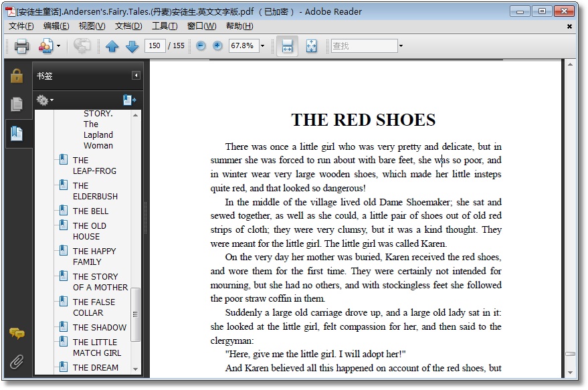
Task: Click the bookmark icon beside THE ELDERBUSH
Action: click(x=64, y=185)
